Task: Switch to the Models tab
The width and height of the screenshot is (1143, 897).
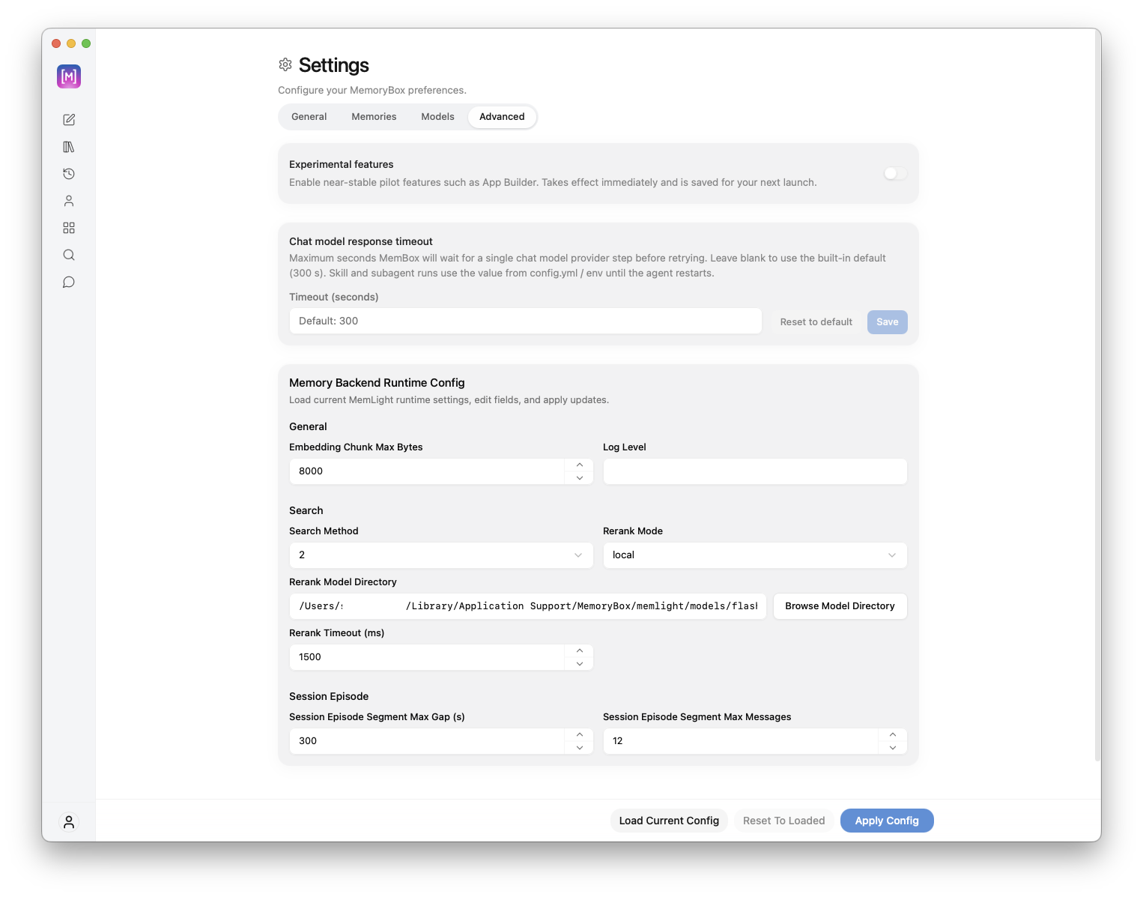Action: pyautogui.click(x=437, y=117)
